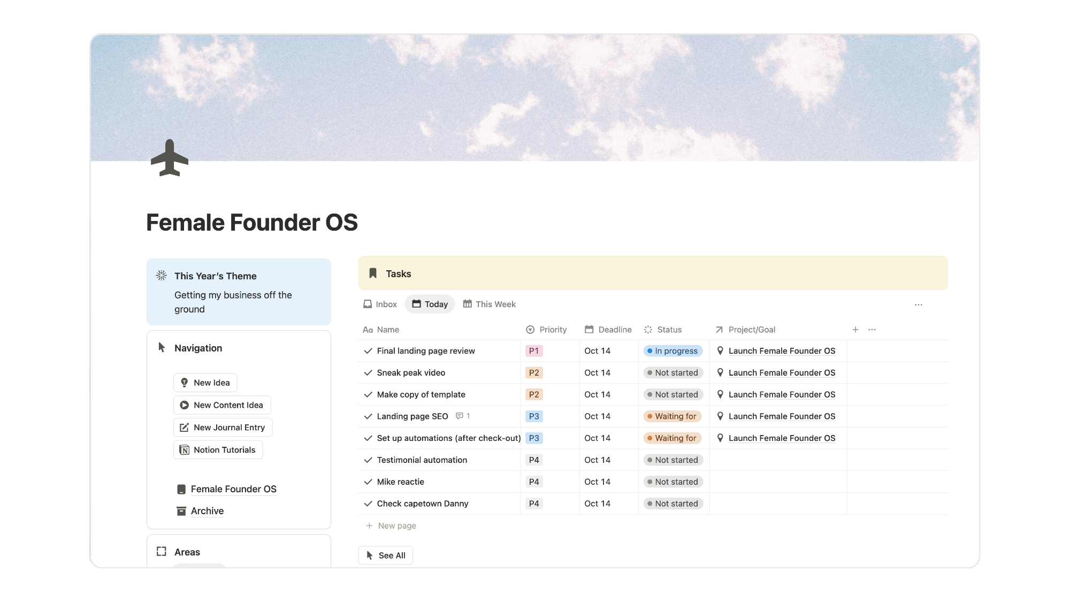
Task: Switch to the Inbox tab
Action: [380, 304]
